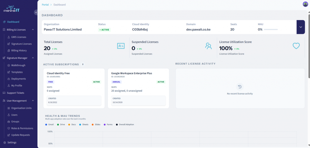
Task: Click the Pawa IT logo
Action: (12, 9)
